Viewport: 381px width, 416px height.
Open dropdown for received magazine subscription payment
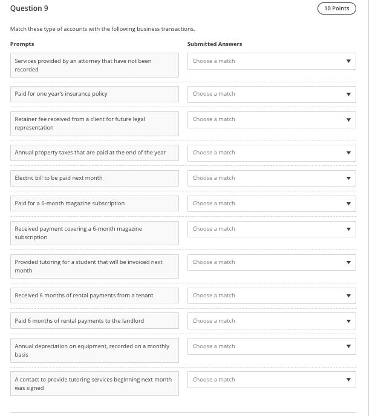coord(271,229)
